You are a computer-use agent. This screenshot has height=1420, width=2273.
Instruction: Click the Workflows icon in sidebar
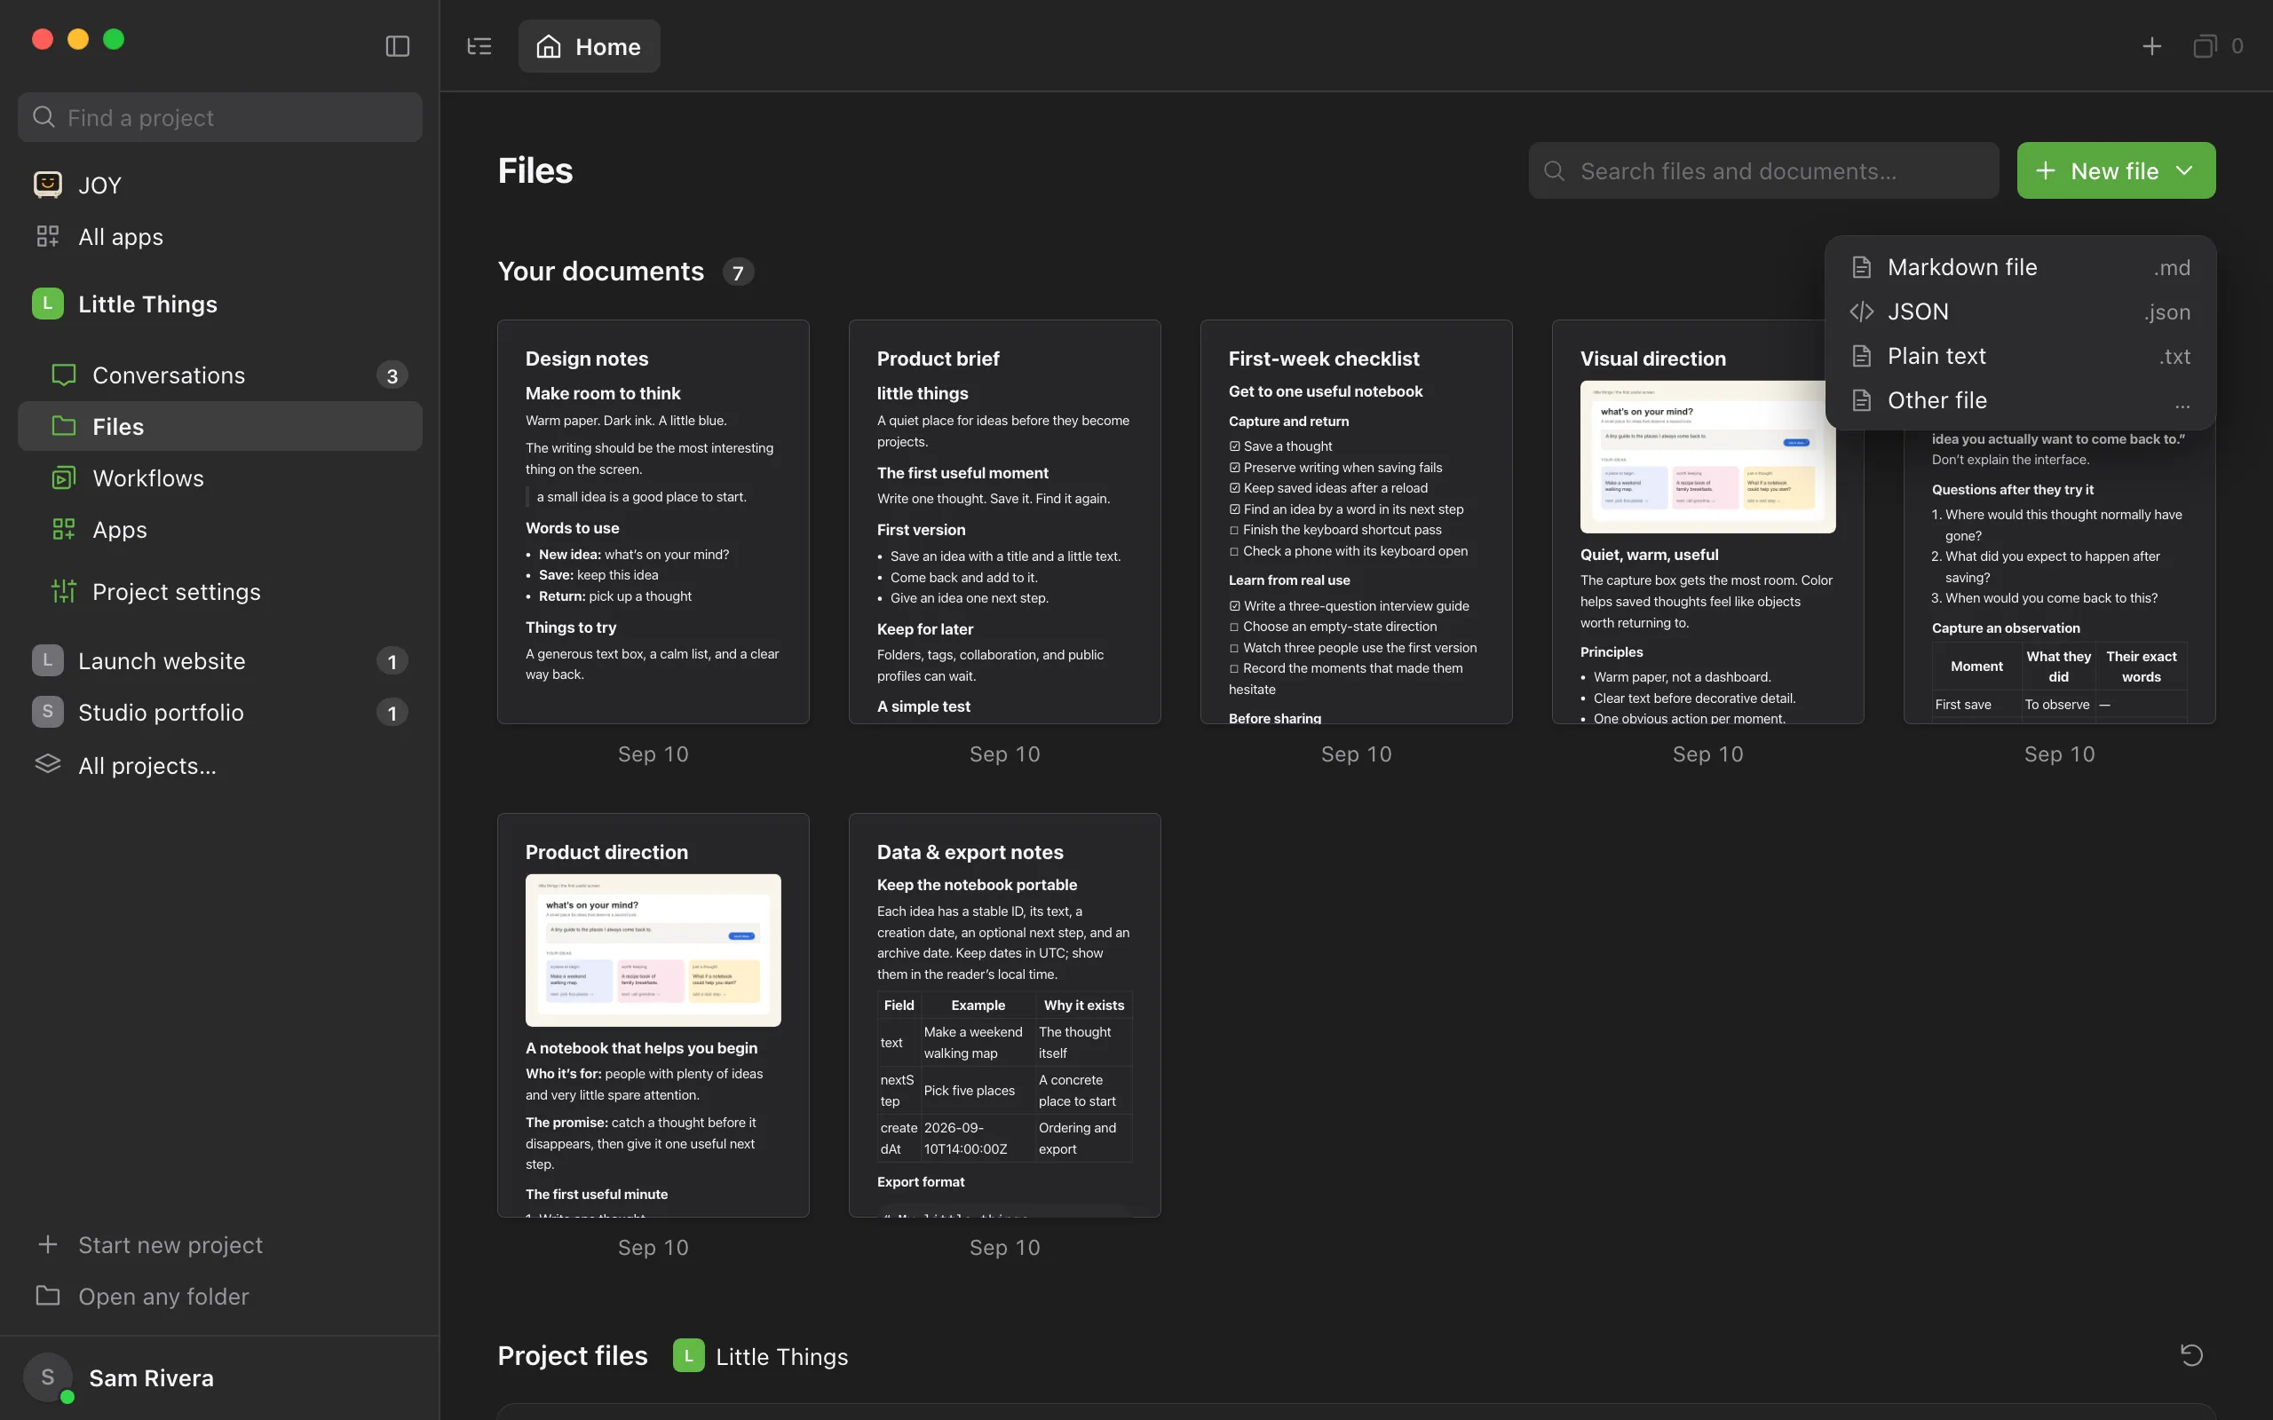click(x=64, y=478)
